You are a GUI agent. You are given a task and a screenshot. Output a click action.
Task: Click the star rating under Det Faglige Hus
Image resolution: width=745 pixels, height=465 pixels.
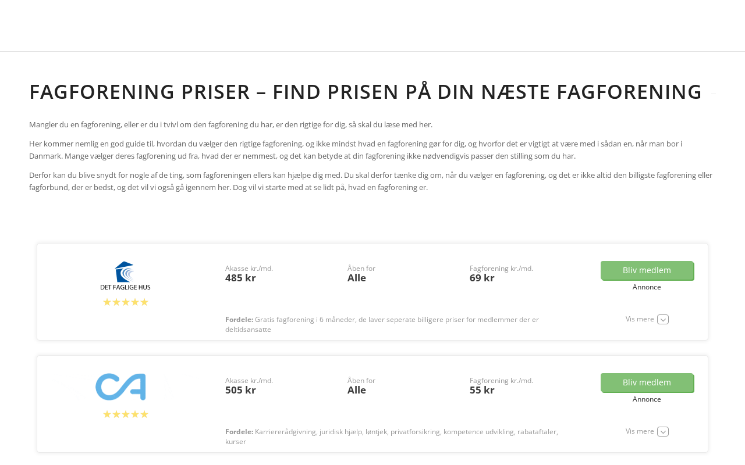(126, 302)
